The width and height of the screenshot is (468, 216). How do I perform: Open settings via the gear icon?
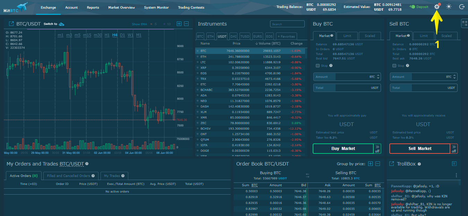pos(437,7)
